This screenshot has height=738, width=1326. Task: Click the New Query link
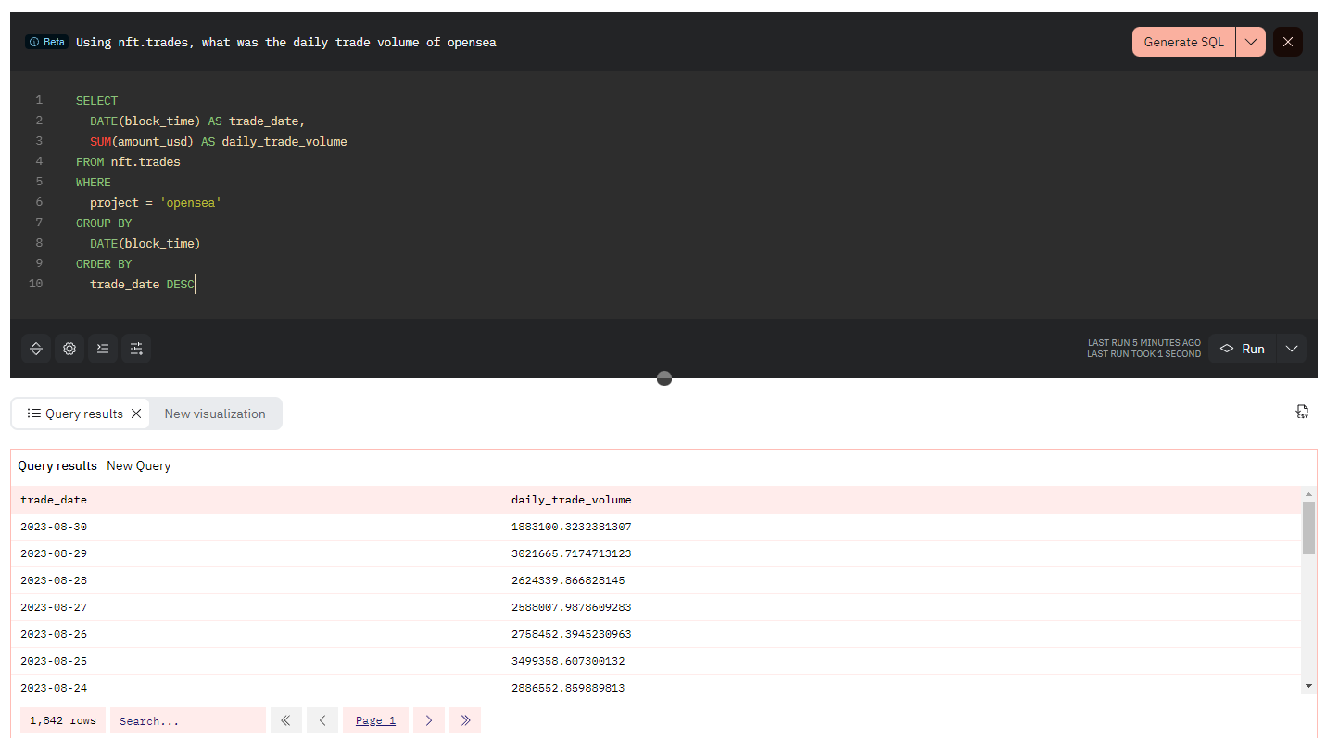139,465
